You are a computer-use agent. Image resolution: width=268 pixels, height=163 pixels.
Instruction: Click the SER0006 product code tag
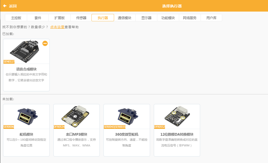(x=9, y=127)
